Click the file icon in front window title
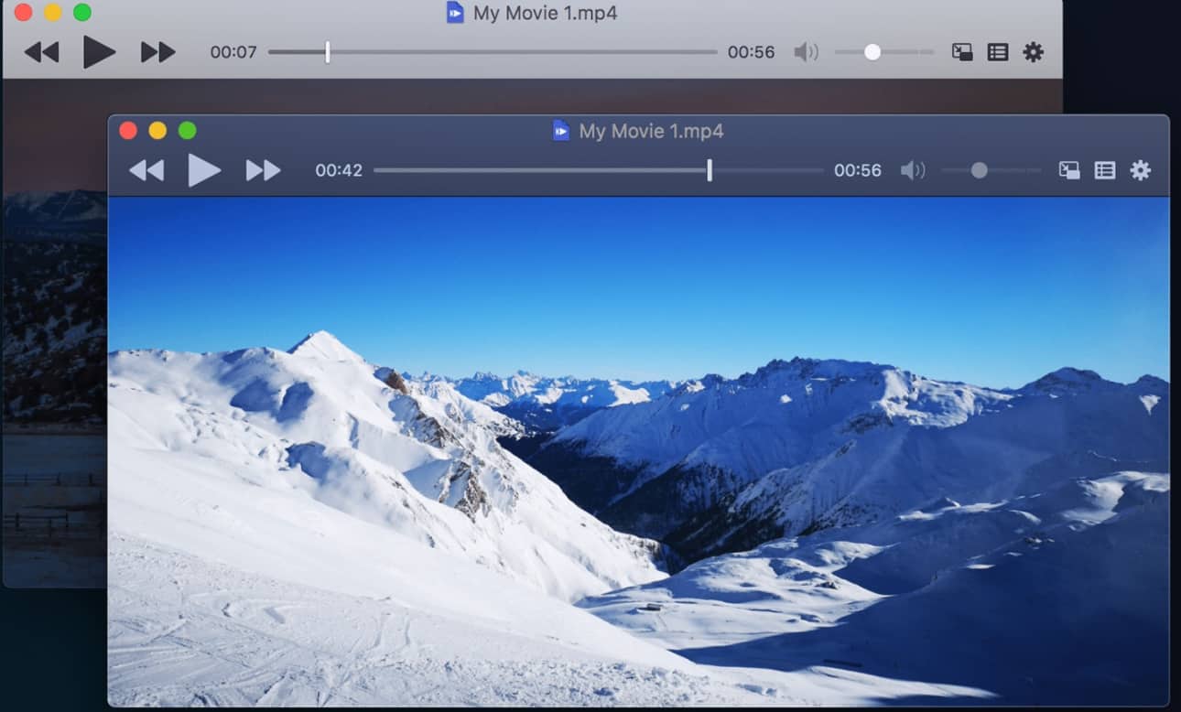Image resolution: width=1181 pixels, height=712 pixels. click(x=561, y=131)
